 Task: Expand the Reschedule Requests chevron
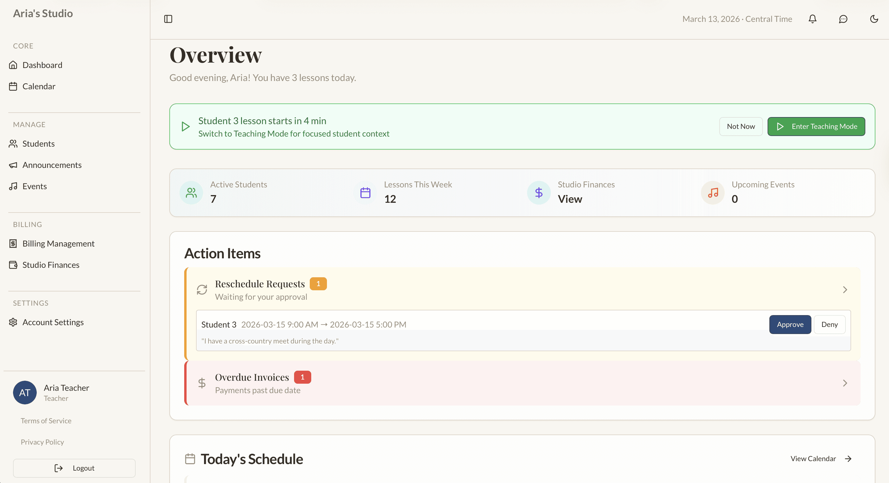pos(845,290)
